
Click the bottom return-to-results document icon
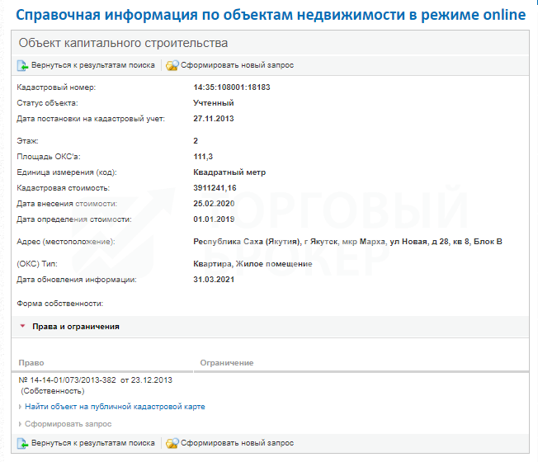click(22, 443)
